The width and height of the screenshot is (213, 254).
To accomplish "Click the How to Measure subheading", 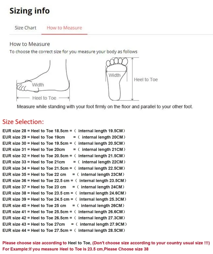I will tap(30, 44).
